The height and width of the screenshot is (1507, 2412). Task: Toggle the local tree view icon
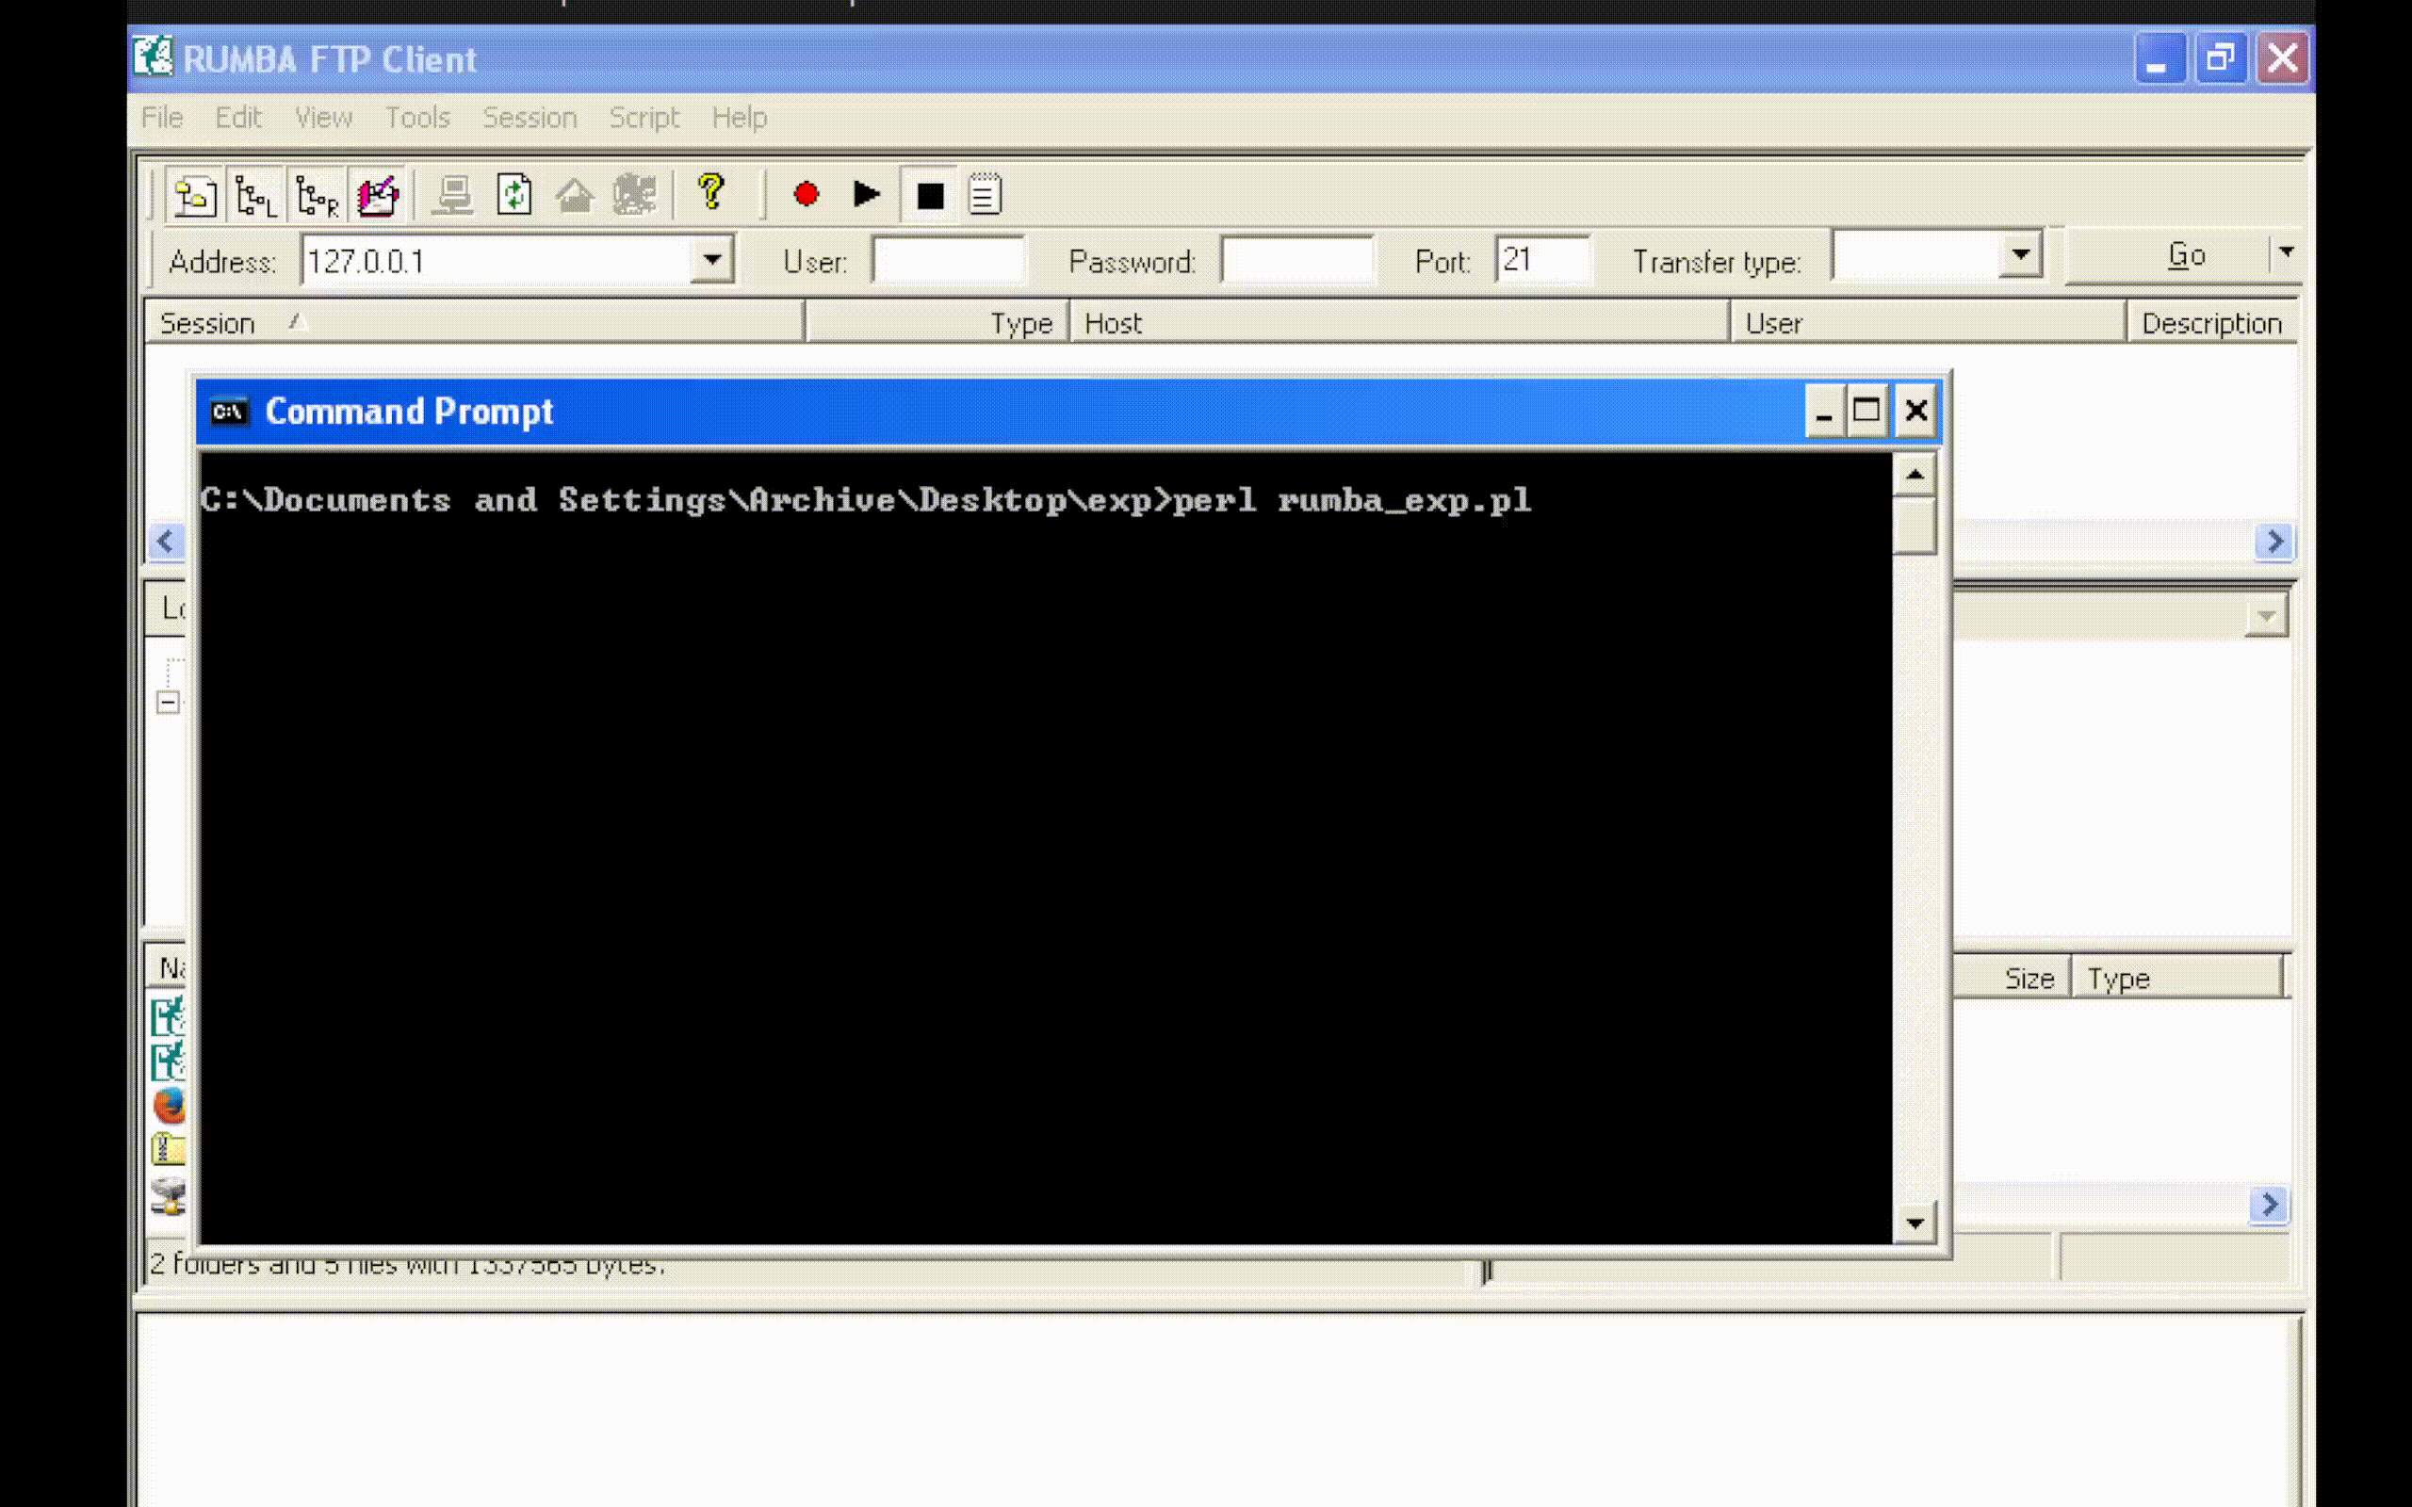(x=255, y=195)
